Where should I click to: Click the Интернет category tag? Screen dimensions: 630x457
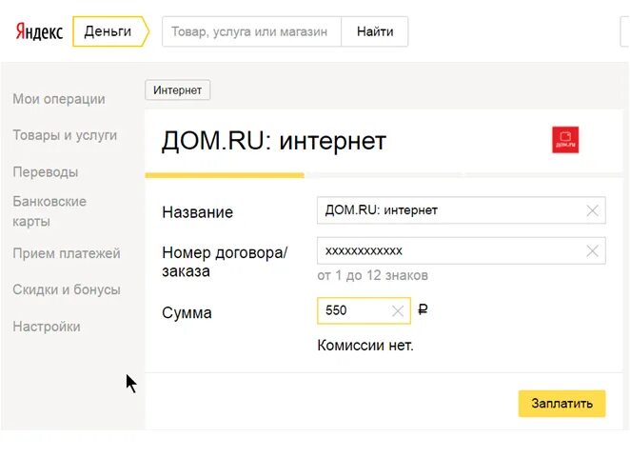[178, 90]
